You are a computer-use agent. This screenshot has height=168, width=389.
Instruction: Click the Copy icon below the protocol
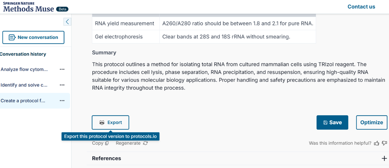107,143
